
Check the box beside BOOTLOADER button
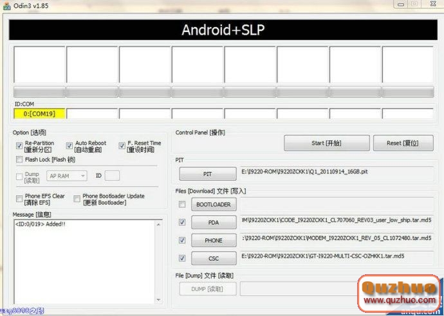182,204
